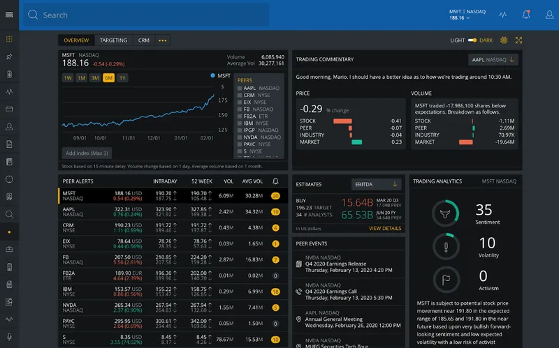The height and width of the screenshot is (348, 559).
Task: Open the user profile icon
Action: click(x=549, y=15)
